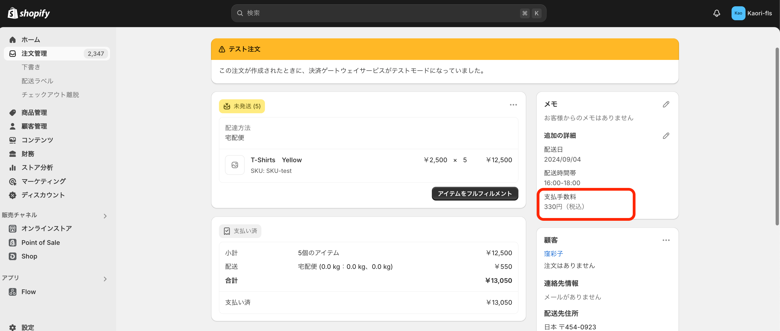Screen dimensions: 780x331
Task: Open customer 窪彩子 link
Action: coord(553,254)
